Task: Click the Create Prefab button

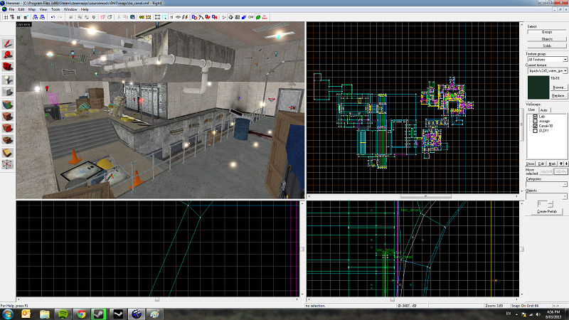Action: (x=546, y=211)
